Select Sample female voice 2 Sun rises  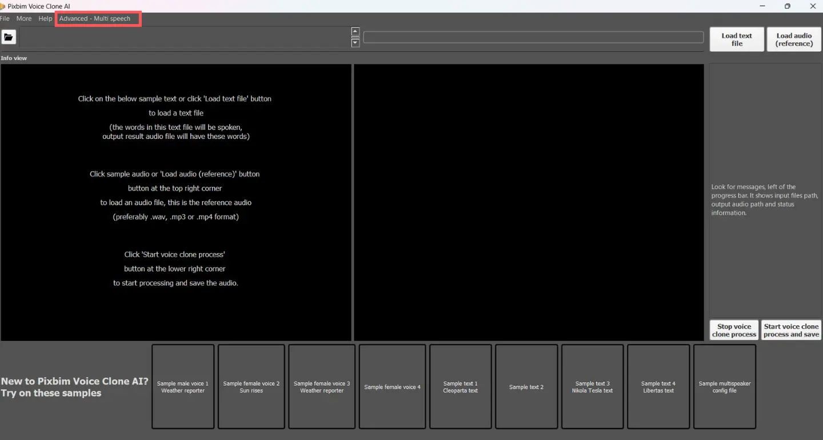click(x=251, y=386)
